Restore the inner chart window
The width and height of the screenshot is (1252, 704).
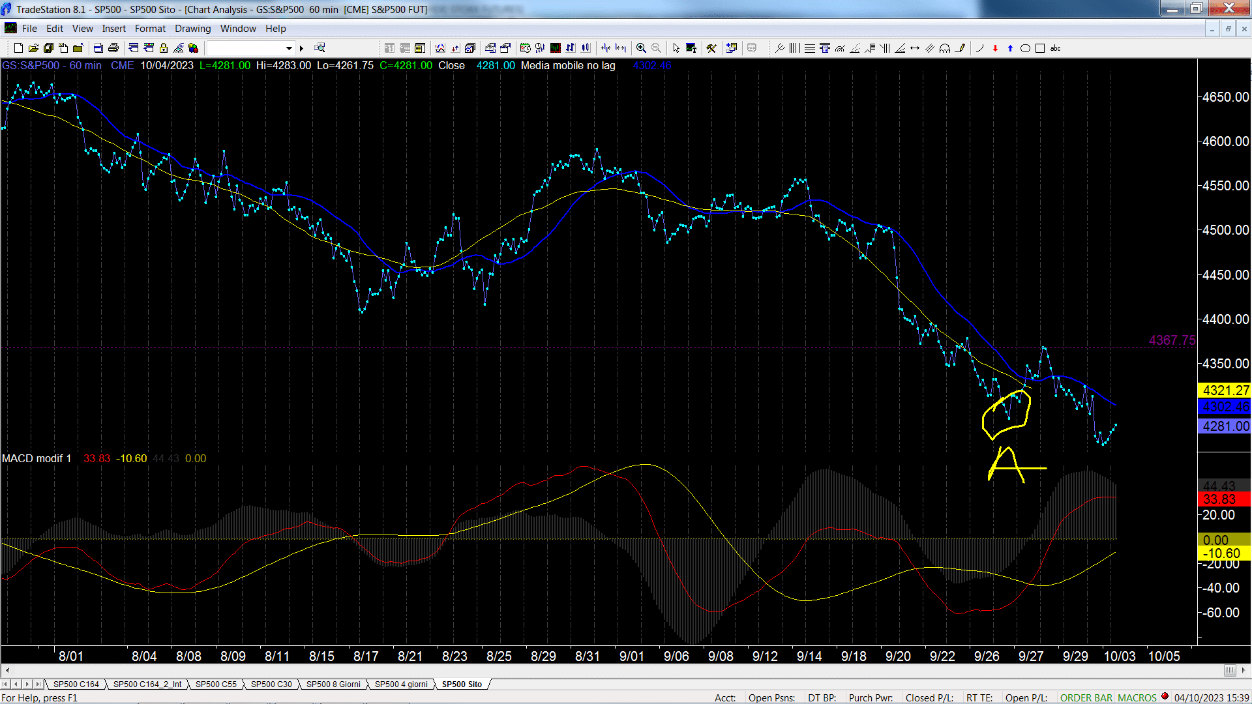click(1228, 29)
